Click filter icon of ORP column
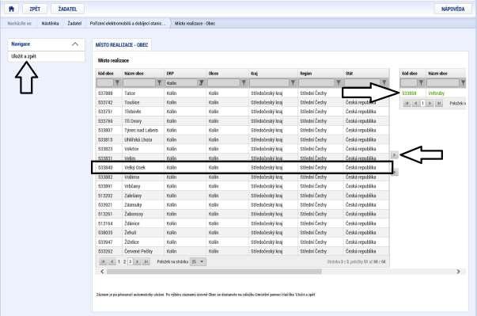Viewport: 477px width, 316px height. point(201,82)
